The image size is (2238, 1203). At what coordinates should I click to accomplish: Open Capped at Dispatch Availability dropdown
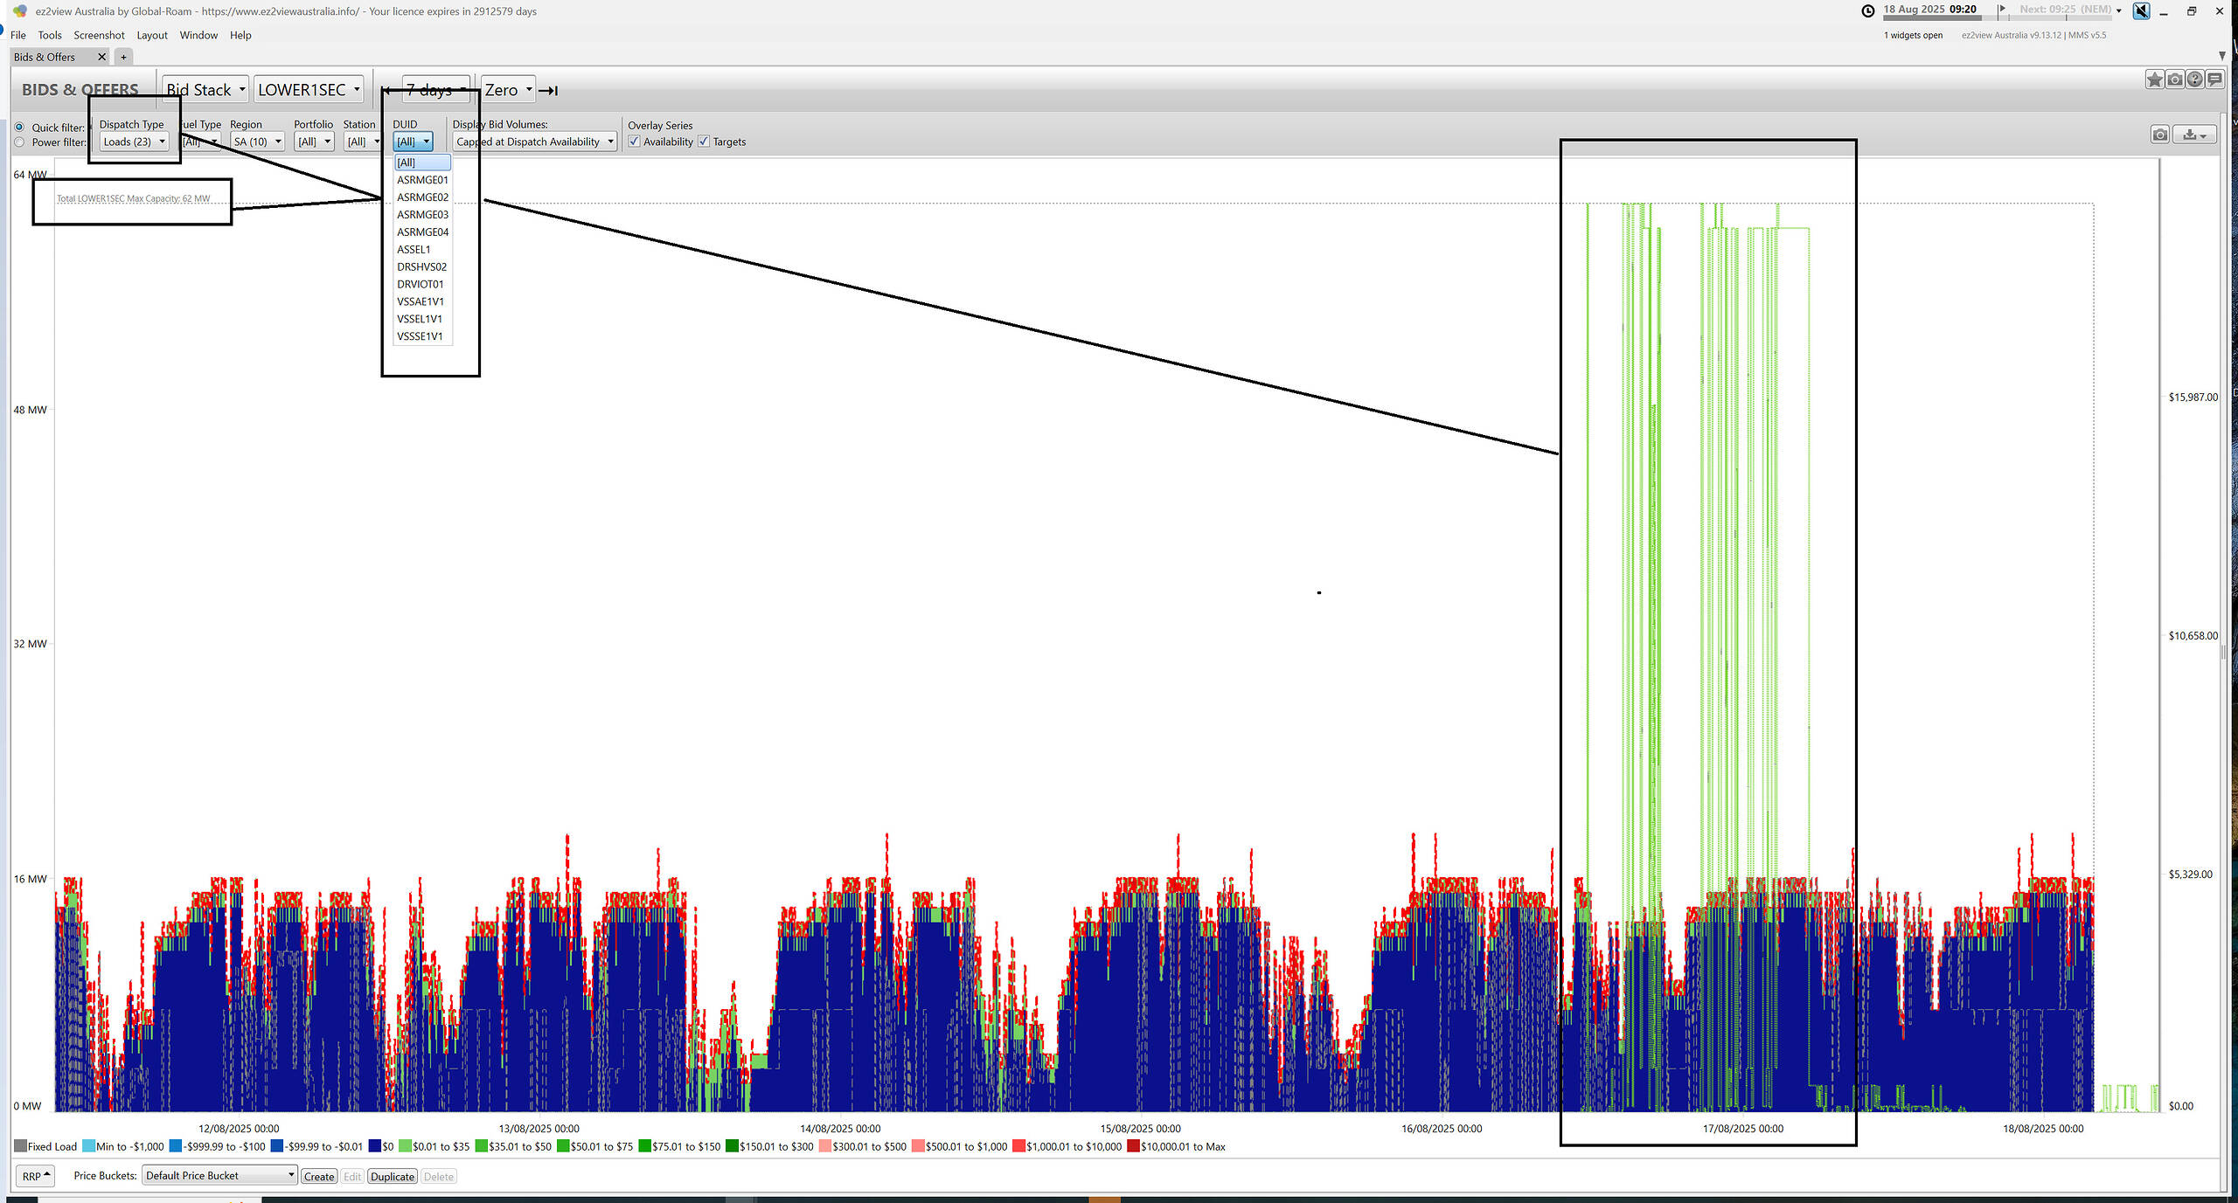click(534, 142)
